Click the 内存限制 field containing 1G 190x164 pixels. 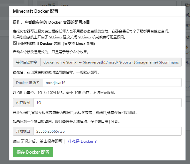(x=107, y=103)
